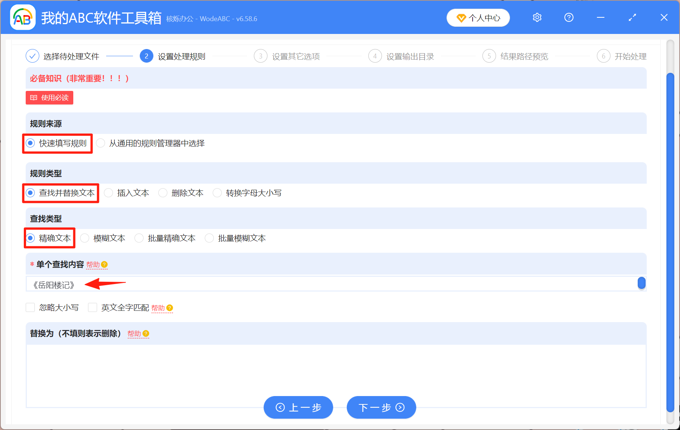Select the 插入文本 rule type

point(108,193)
